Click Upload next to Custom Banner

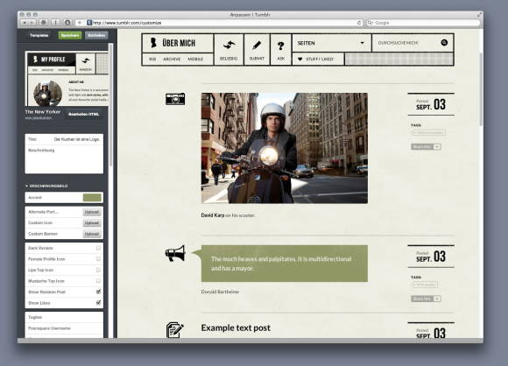pyautogui.click(x=92, y=234)
